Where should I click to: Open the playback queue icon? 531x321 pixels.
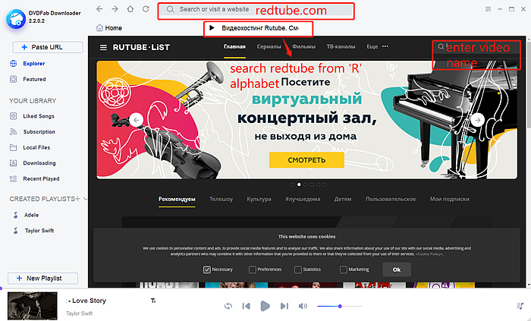(x=519, y=306)
